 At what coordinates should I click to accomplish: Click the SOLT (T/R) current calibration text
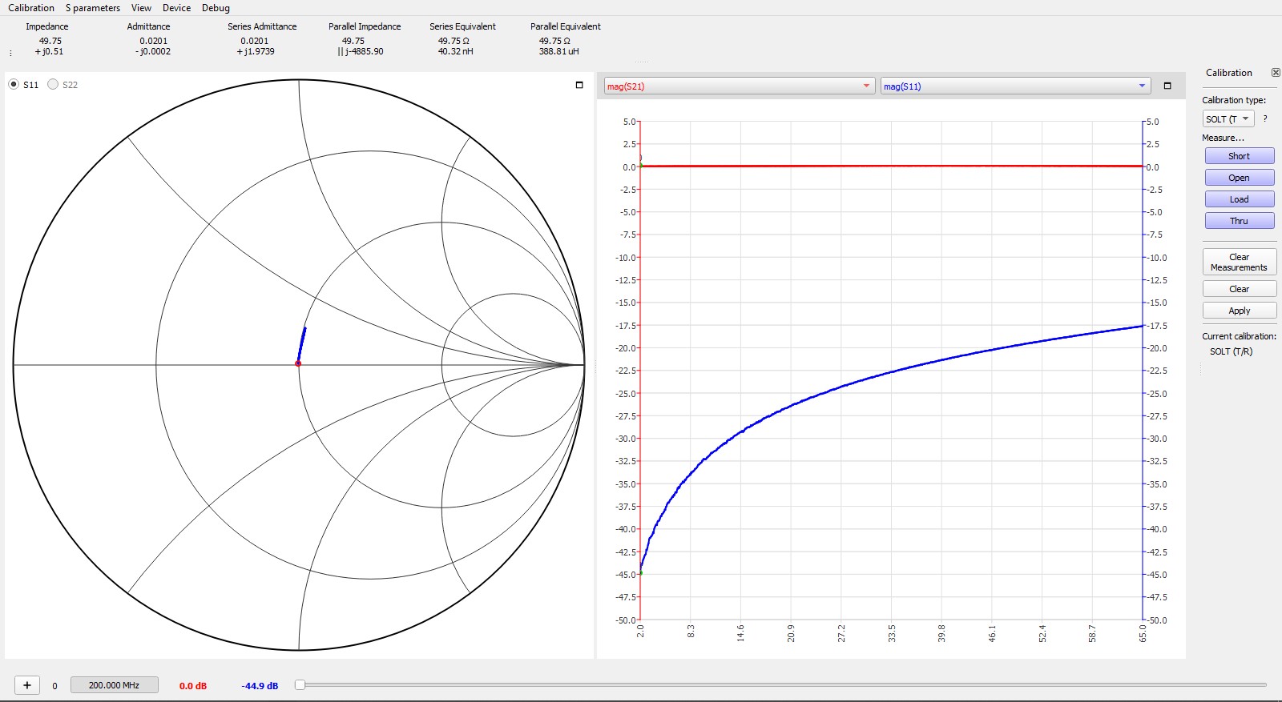point(1231,351)
